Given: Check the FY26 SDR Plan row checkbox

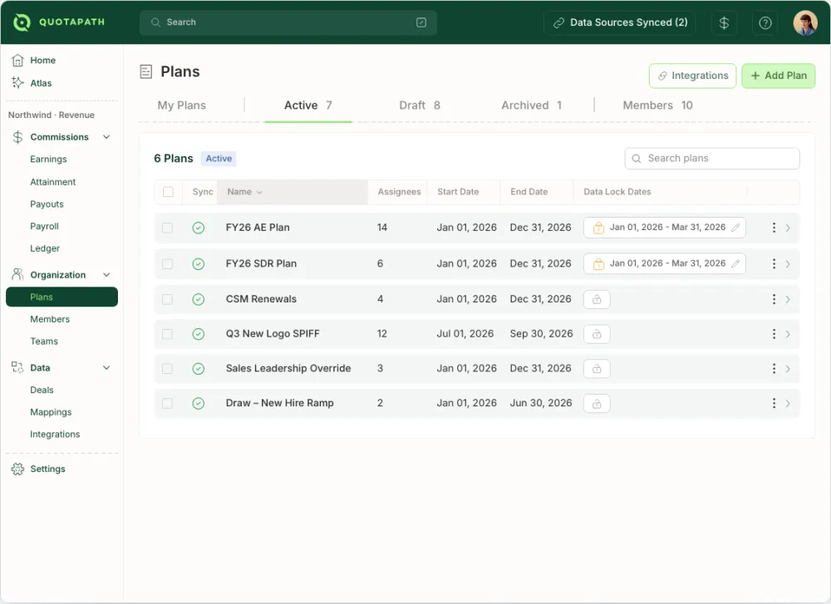Looking at the screenshot, I should (168, 264).
